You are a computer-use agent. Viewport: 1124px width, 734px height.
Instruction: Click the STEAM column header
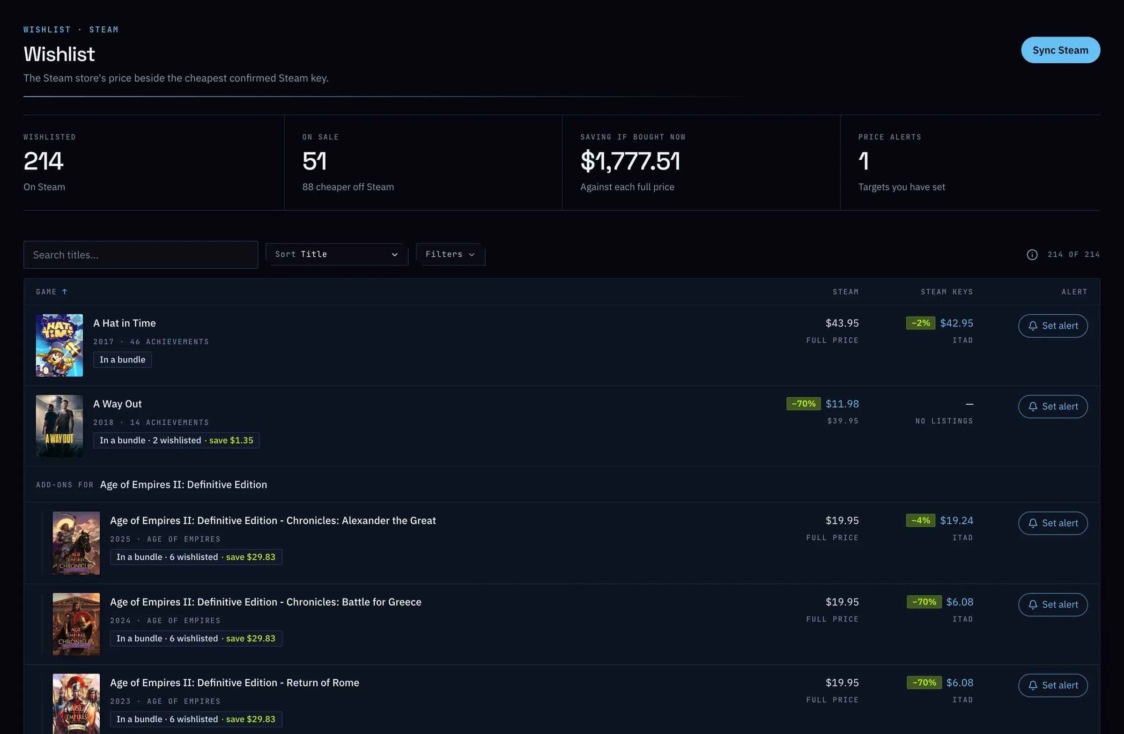point(845,292)
